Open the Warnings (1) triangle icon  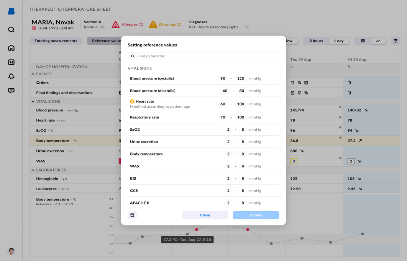(x=153, y=24)
